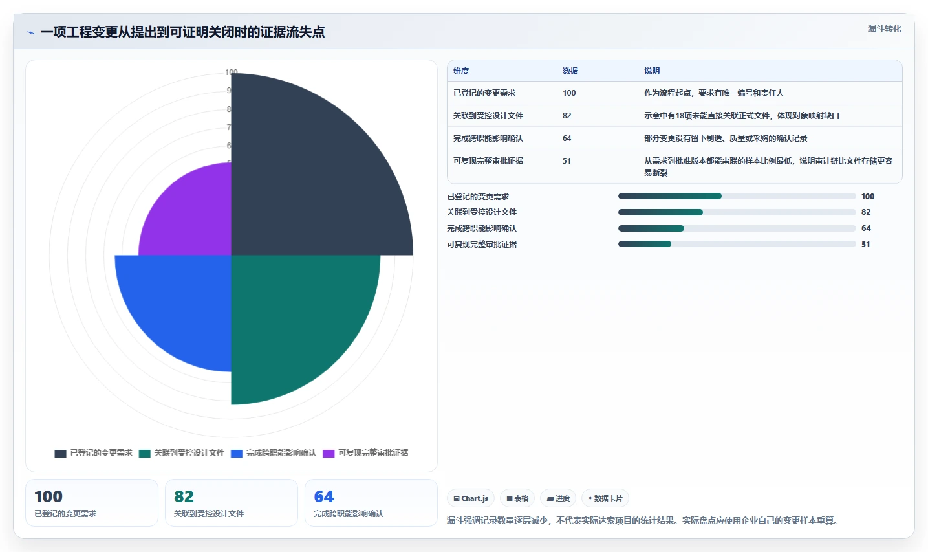The height and width of the screenshot is (552, 928).
Task: Click the table value 51
Action: [567, 161]
